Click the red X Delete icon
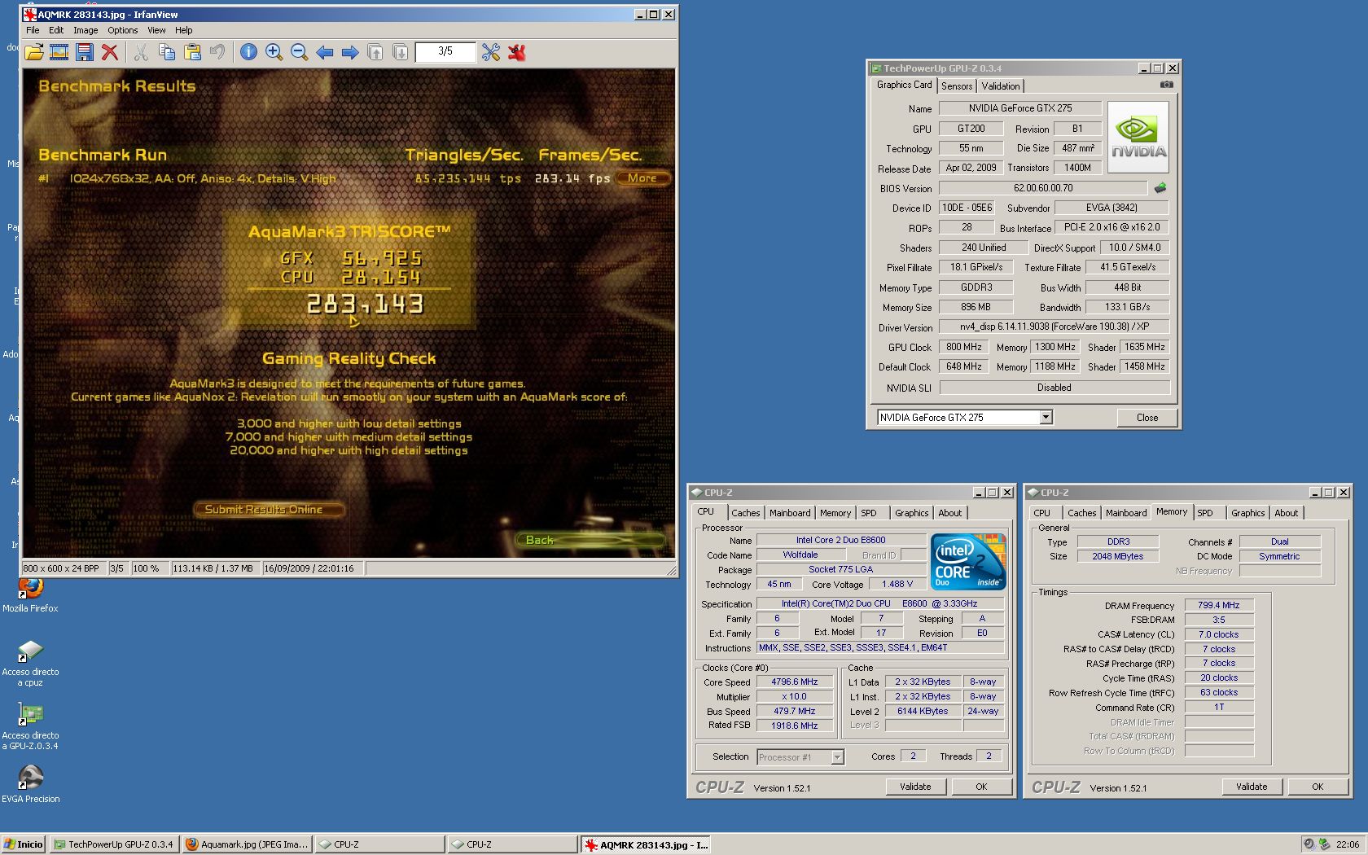The height and width of the screenshot is (855, 1368). pyautogui.click(x=109, y=53)
